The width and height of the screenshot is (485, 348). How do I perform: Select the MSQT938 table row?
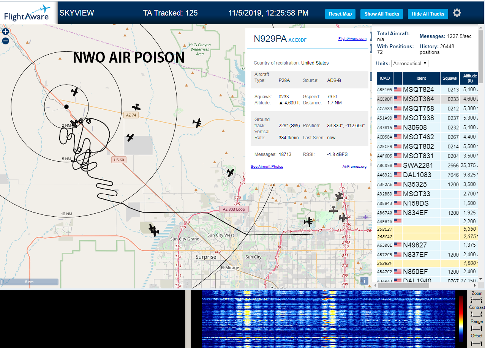click(427, 118)
